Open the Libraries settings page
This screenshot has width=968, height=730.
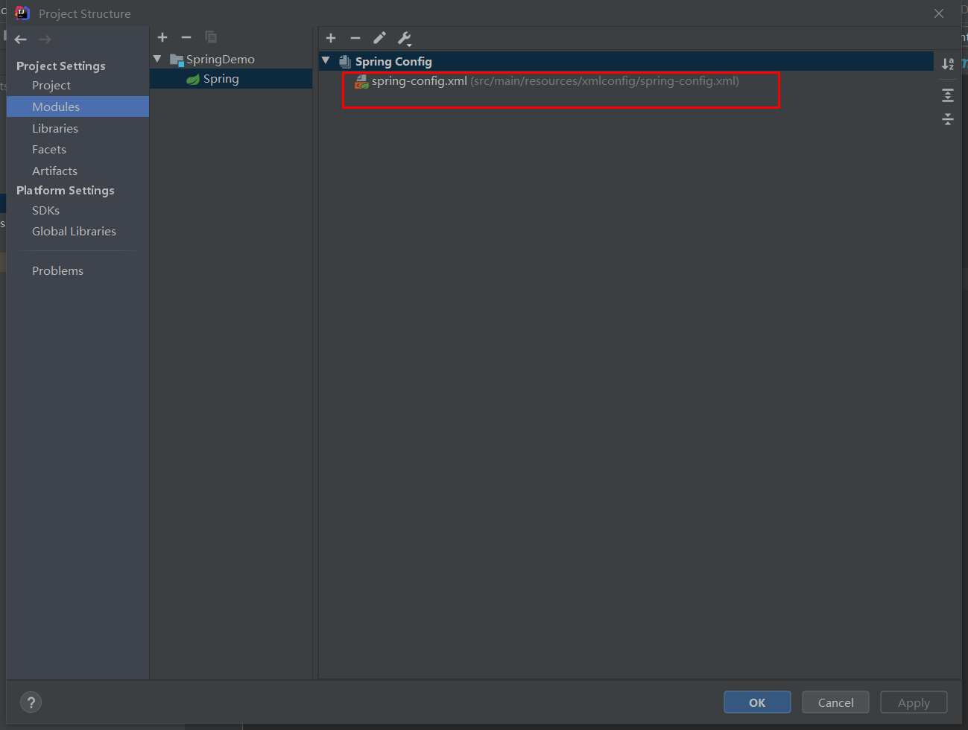pyautogui.click(x=55, y=129)
